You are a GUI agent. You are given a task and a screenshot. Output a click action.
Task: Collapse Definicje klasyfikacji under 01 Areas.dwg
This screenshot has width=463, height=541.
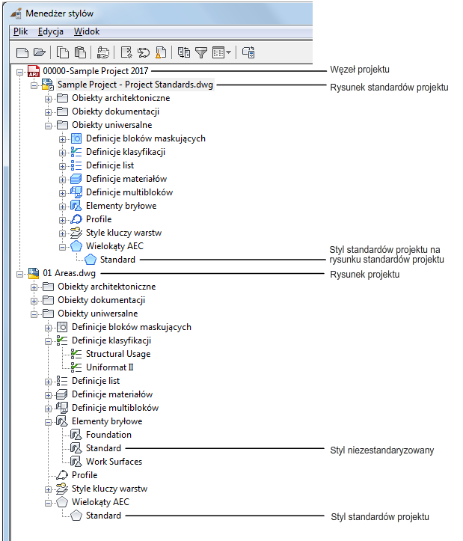pyautogui.click(x=48, y=341)
